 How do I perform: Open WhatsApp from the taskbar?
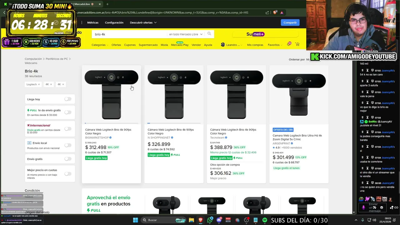pos(210,220)
